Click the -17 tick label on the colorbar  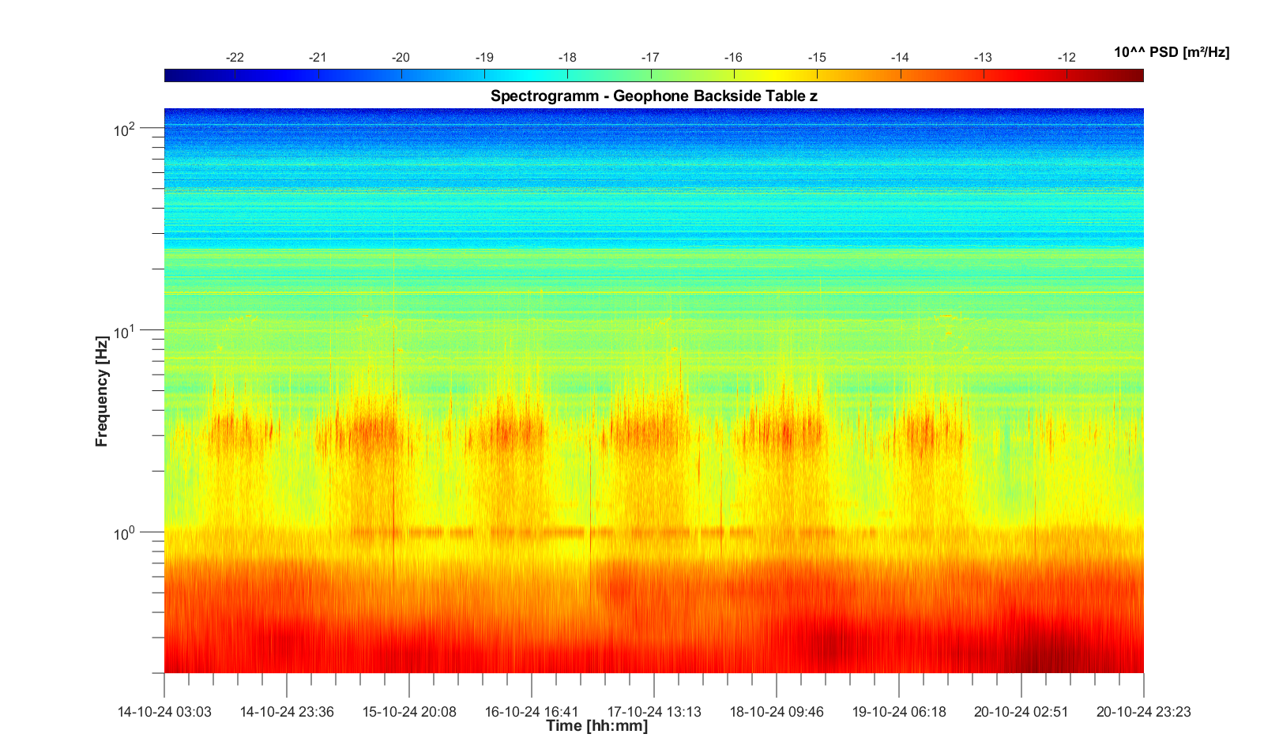tap(650, 57)
